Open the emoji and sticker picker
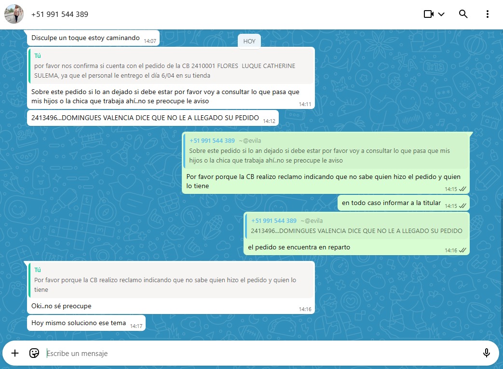This screenshot has height=369, width=503. point(34,353)
